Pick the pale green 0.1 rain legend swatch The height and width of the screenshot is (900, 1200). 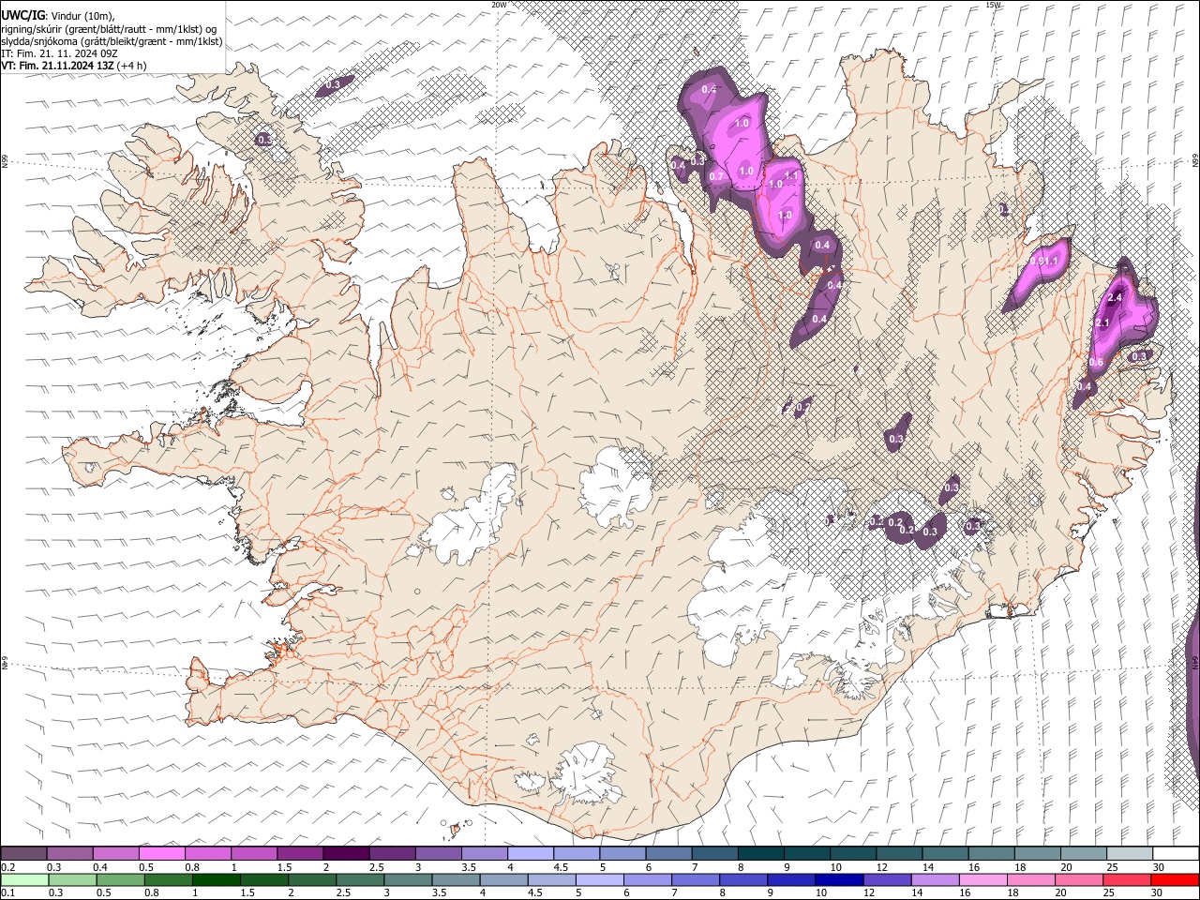24,880
